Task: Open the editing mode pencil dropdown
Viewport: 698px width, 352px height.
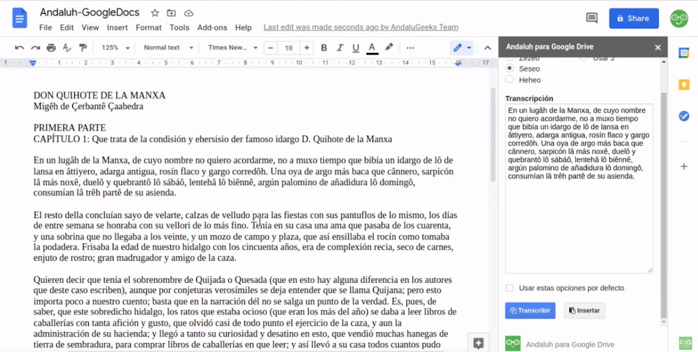Action: [x=462, y=47]
